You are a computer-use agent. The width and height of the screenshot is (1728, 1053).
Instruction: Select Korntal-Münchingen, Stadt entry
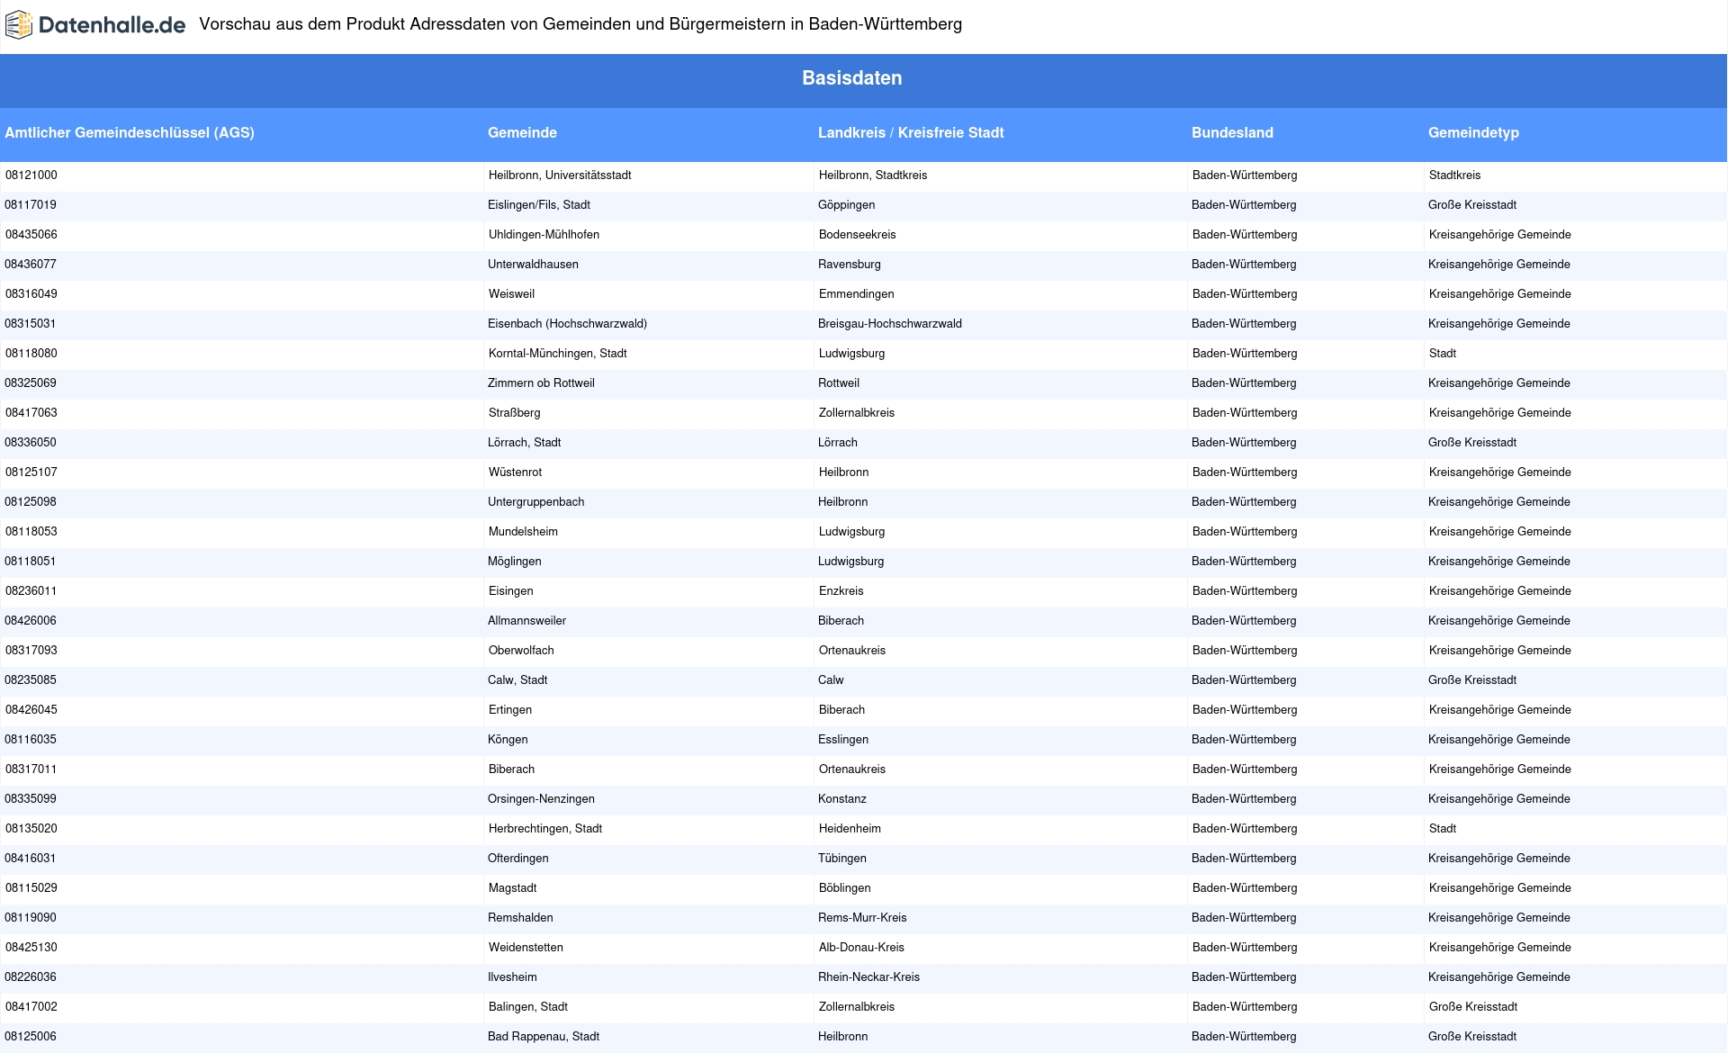[x=558, y=354]
